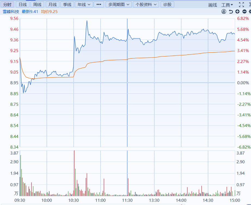The height and width of the screenshot is (205, 251).
Task: Click the 画线 draw line button
Action: [x=213, y=5]
